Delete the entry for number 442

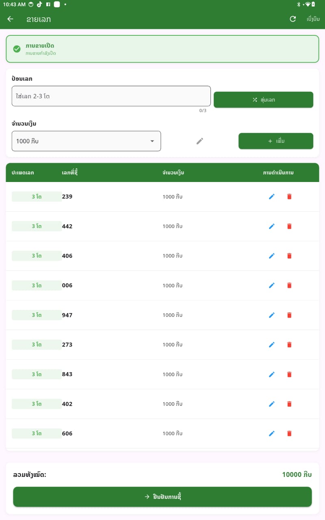(289, 226)
